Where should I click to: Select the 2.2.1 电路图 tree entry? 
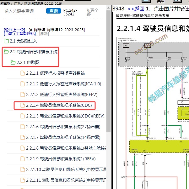click(x=28, y=62)
